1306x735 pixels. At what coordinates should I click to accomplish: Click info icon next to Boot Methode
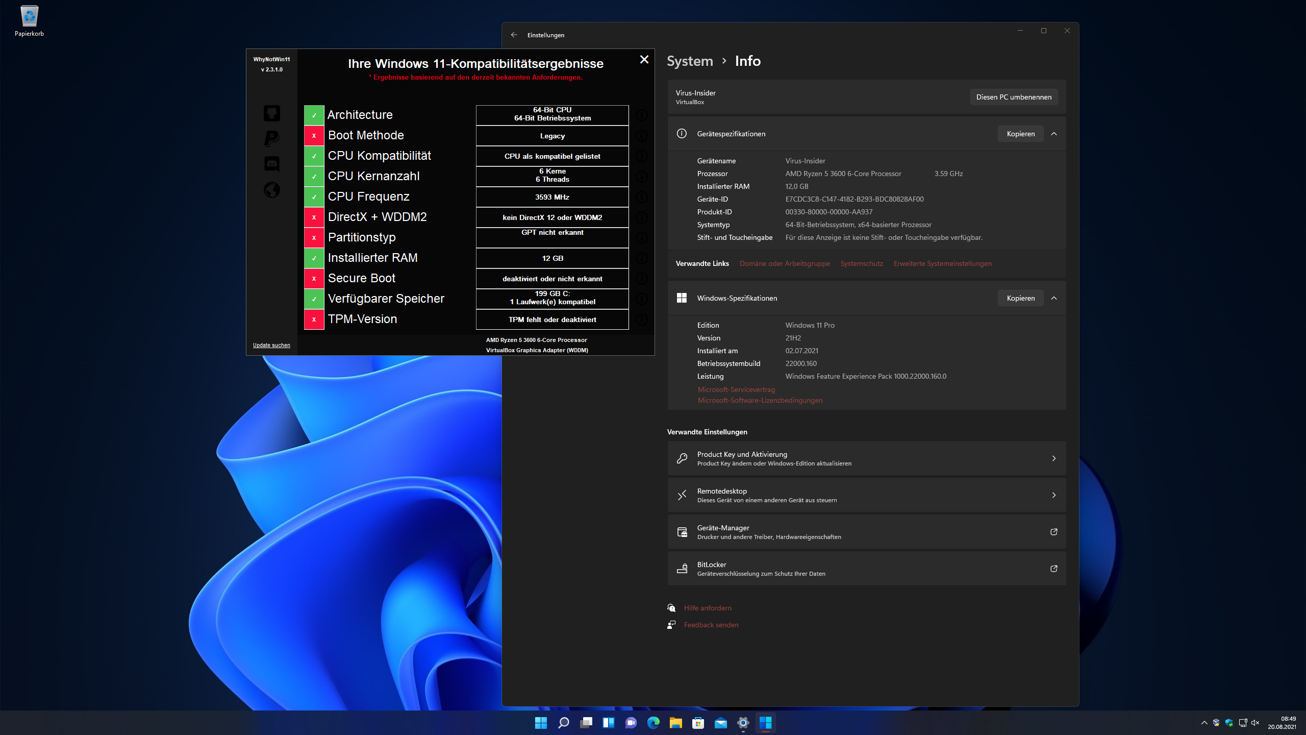(642, 136)
